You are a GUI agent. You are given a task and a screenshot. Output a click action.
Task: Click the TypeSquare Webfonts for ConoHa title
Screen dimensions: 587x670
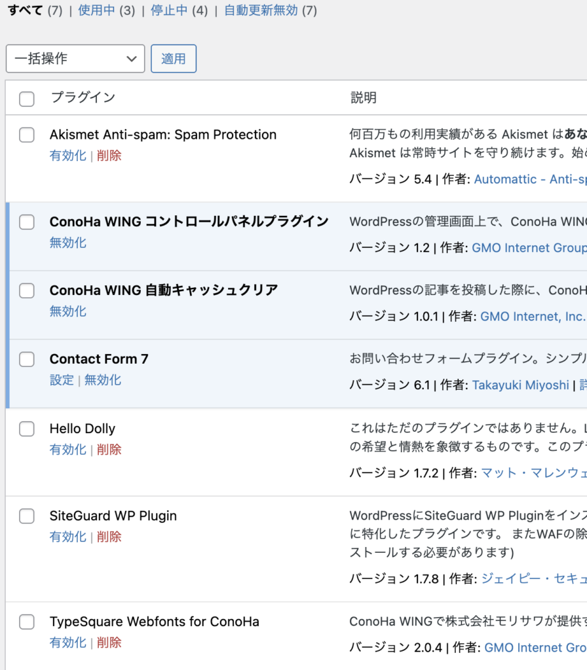pyautogui.click(x=155, y=622)
